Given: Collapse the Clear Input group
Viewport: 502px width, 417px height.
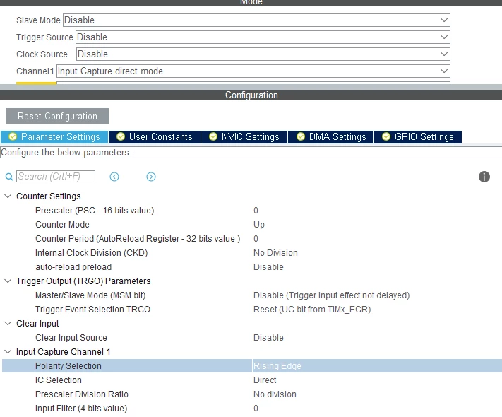Looking at the screenshot, I should [8, 324].
